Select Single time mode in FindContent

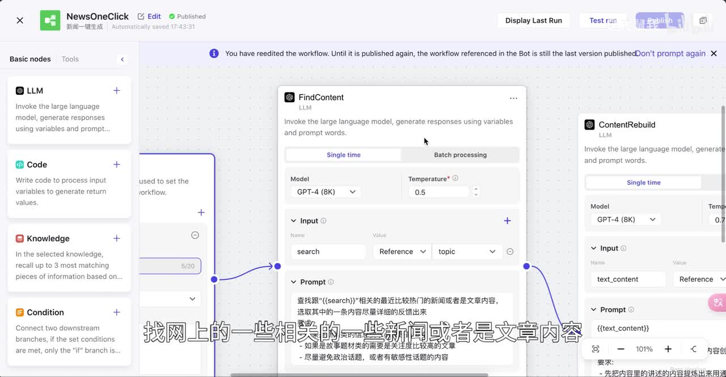pyautogui.click(x=343, y=155)
